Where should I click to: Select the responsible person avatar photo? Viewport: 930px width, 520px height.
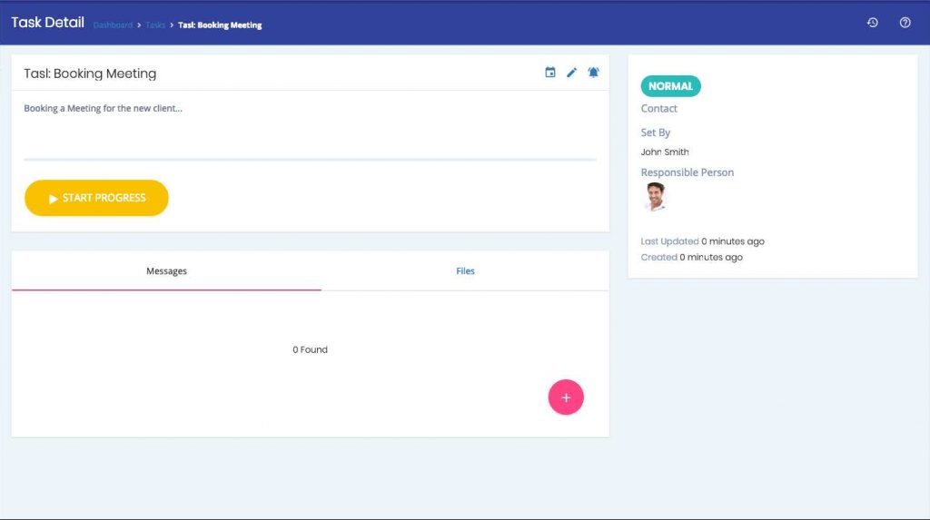(655, 197)
